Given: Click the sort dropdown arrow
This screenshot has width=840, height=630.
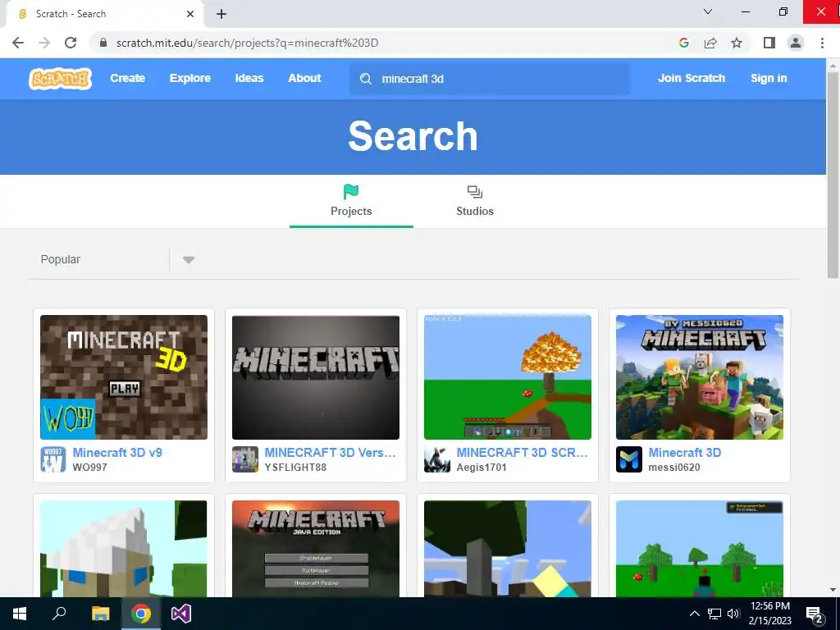Looking at the screenshot, I should pos(188,260).
